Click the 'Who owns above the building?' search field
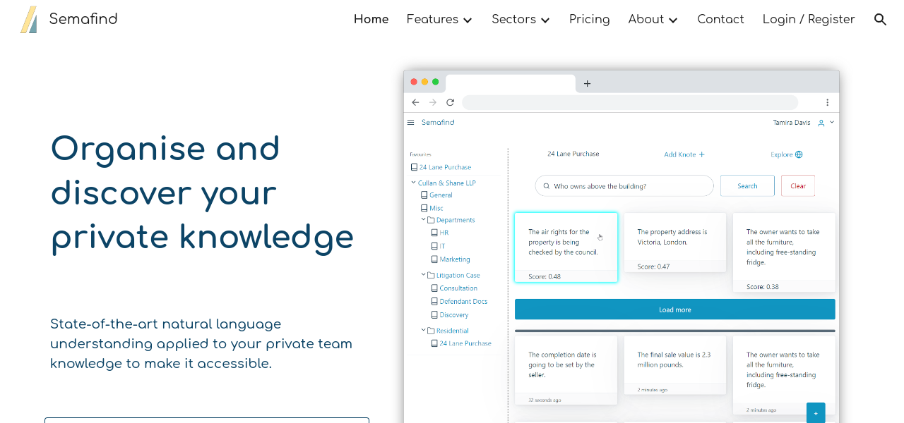The width and height of the screenshot is (904, 423). tap(624, 186)
